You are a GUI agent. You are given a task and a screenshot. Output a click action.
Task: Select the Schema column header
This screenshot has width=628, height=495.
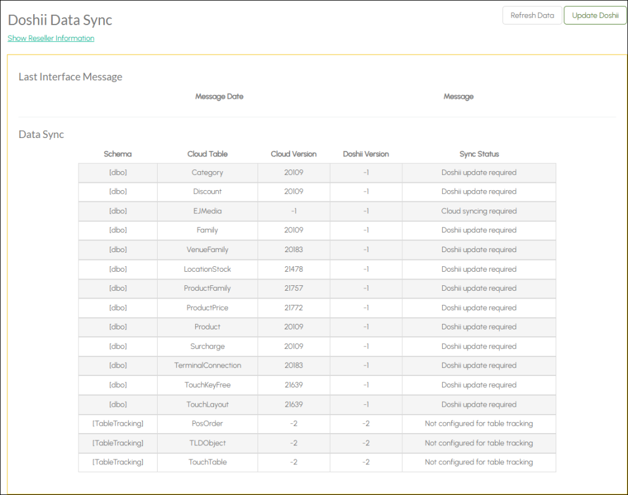[118, 154]
